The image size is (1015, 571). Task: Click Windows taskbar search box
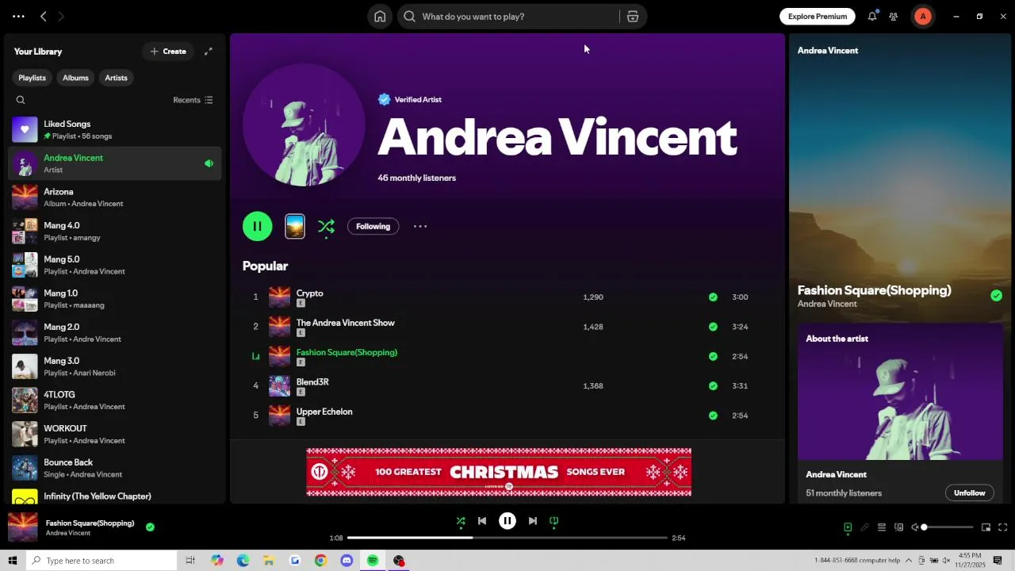pos(101,561)
